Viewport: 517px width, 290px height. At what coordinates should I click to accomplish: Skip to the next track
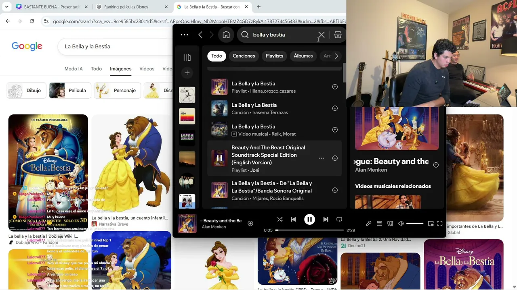tap(326, 220)
